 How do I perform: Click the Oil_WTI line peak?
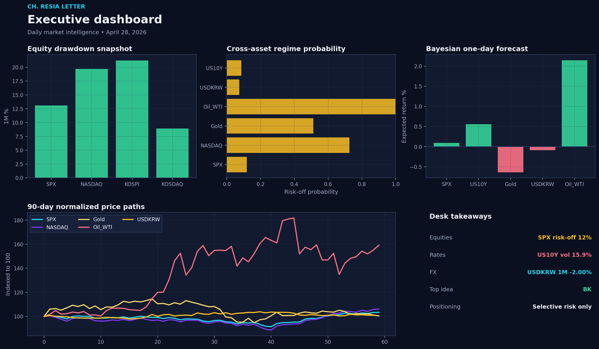click(294, 218)
